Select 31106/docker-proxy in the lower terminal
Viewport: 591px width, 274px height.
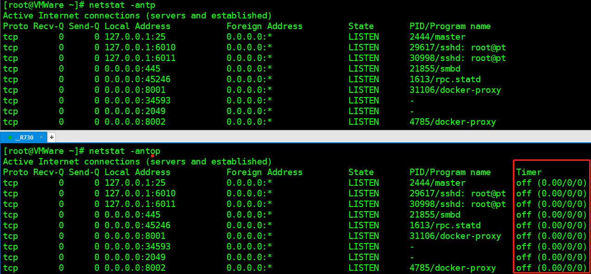point(455,236)
